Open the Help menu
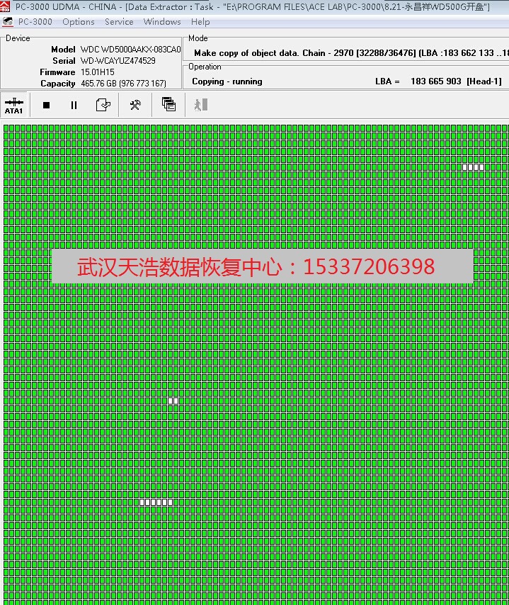This screenshot has height=605, width=509. [x=200, y=22]
